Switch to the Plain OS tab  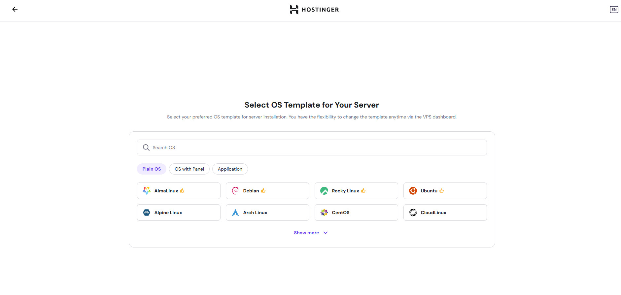pos(152,169)
